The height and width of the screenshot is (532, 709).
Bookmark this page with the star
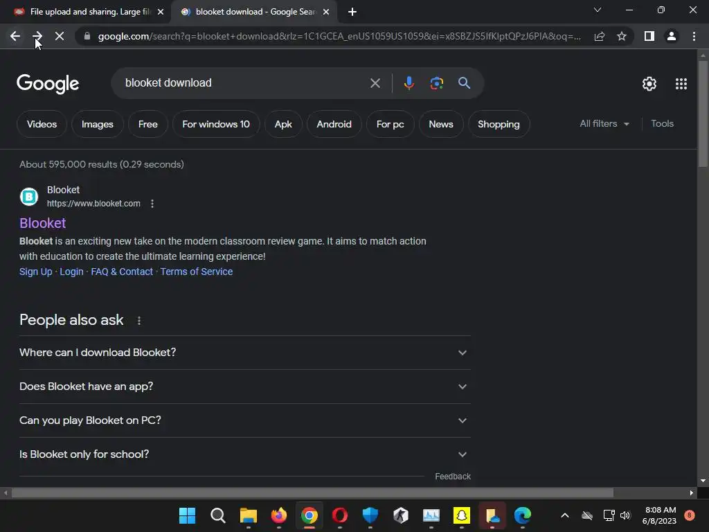click(622, 36)
